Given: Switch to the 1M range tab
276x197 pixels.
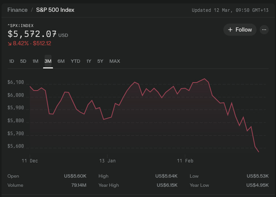Looking at the screenshot, I should pos(35,61).
